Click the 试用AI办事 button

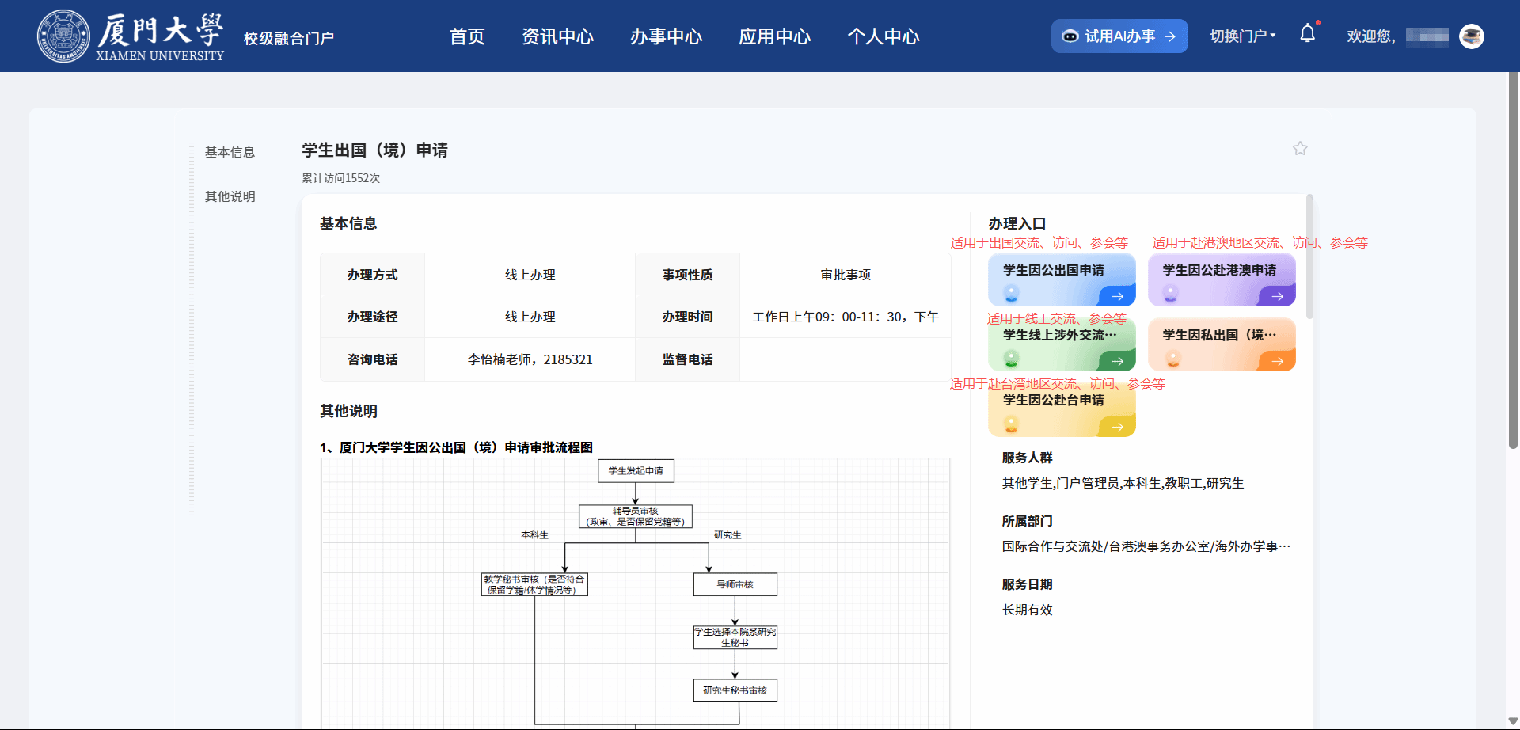coord(1119,36)
